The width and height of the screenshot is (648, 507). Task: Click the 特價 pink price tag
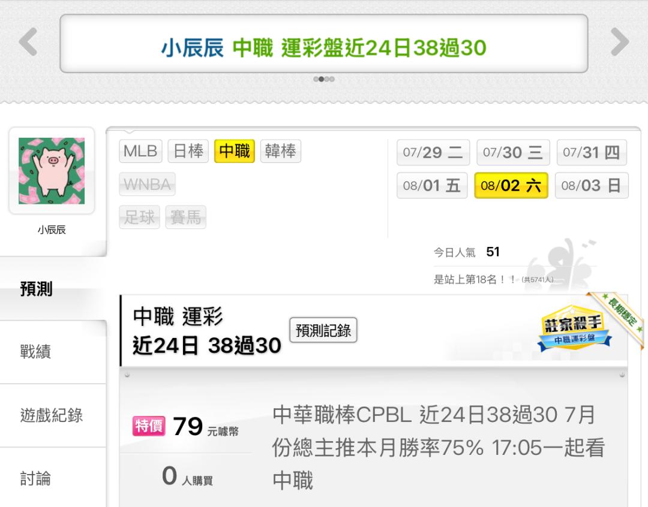[x=149, y=426]
